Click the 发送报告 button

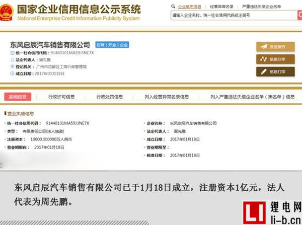click(x=275, y=47)
